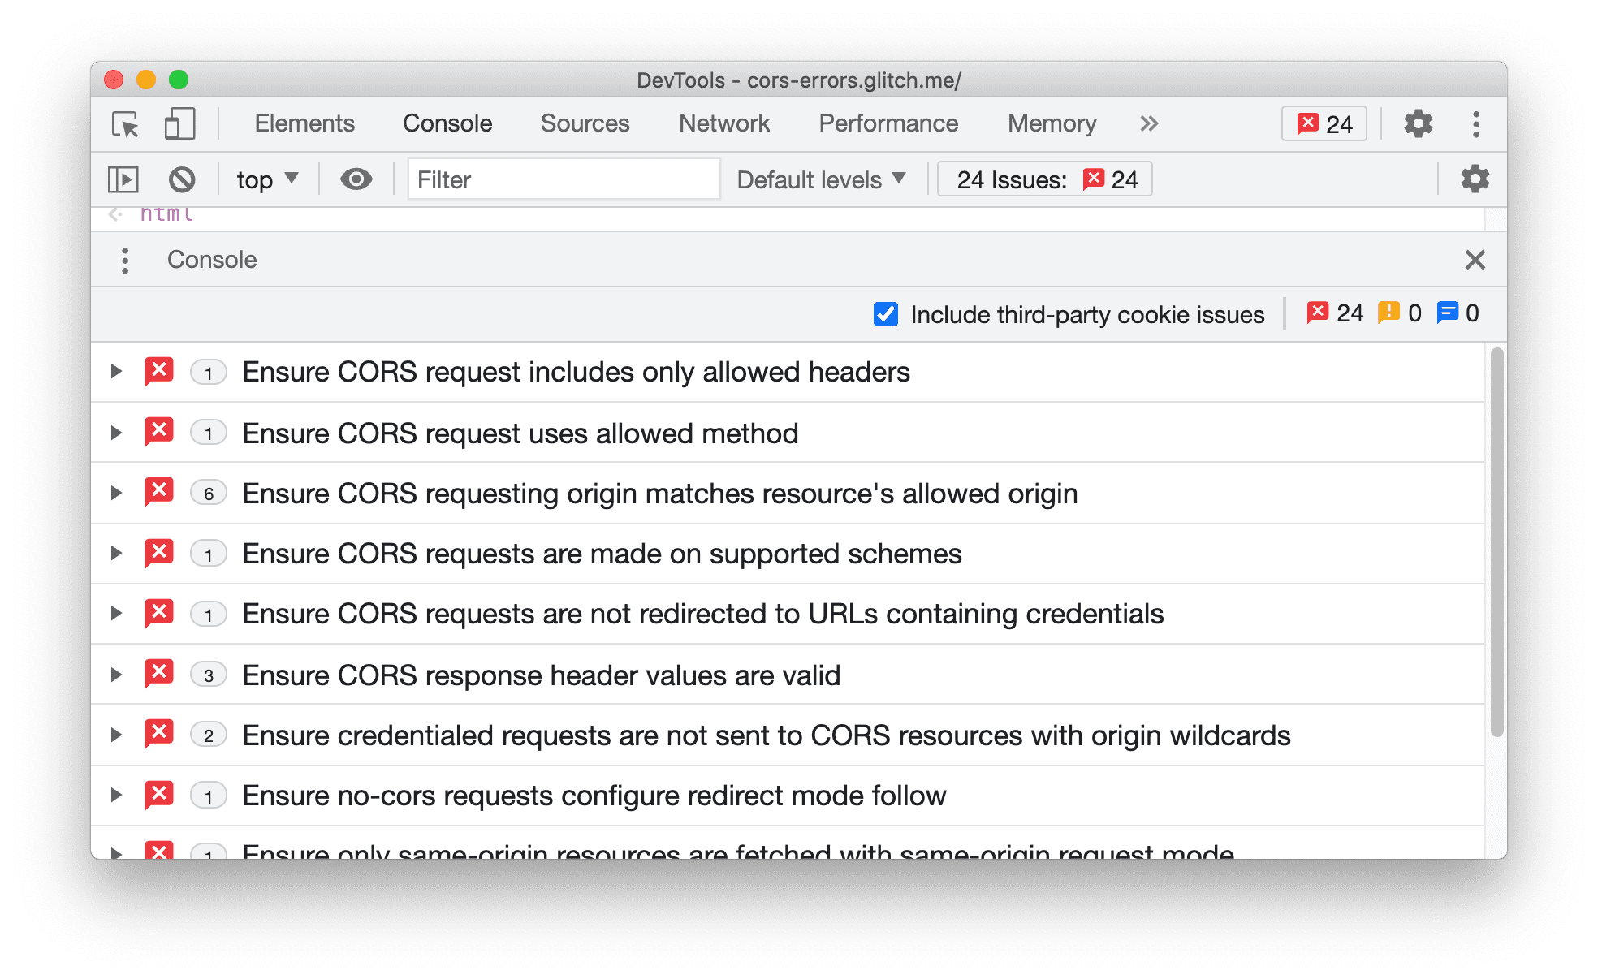The image size is (1598, 979).
Task: Click the more options three-dot menu icon
Action: click(x=1475, y=124)
